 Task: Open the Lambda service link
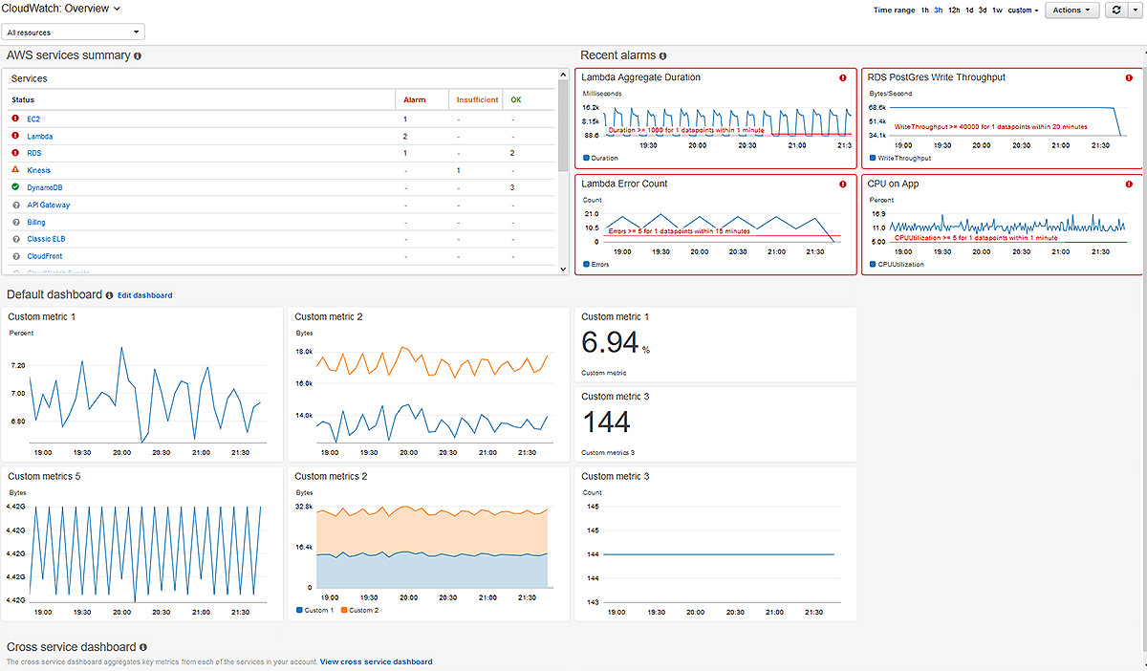(39, 137)
